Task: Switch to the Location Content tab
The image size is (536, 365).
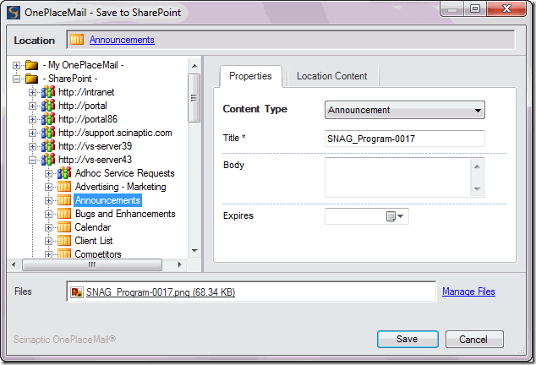Action: pyautogui.click(x=331, y=76)
